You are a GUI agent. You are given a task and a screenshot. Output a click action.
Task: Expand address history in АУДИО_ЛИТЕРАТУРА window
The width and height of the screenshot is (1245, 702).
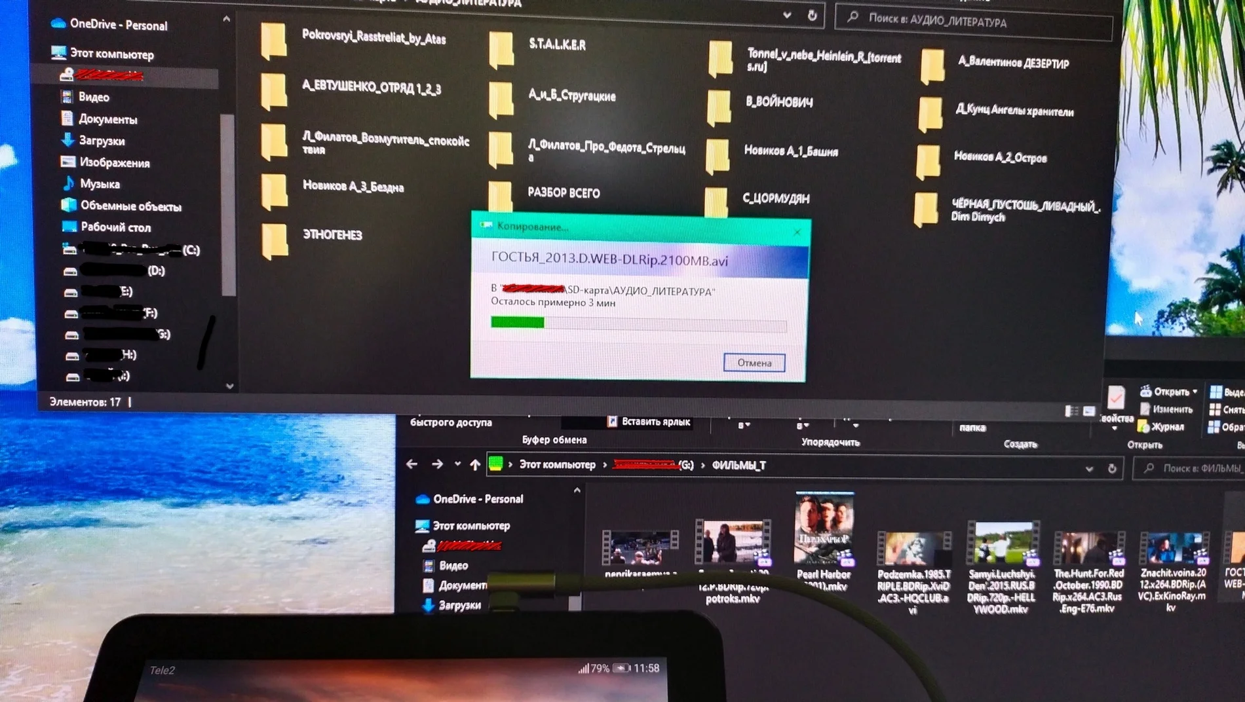(x=786, y=15)
